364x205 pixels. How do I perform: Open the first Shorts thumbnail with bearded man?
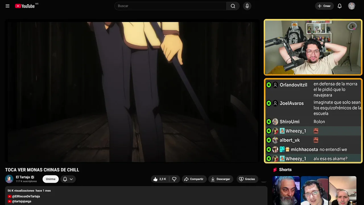click(286, 190)
